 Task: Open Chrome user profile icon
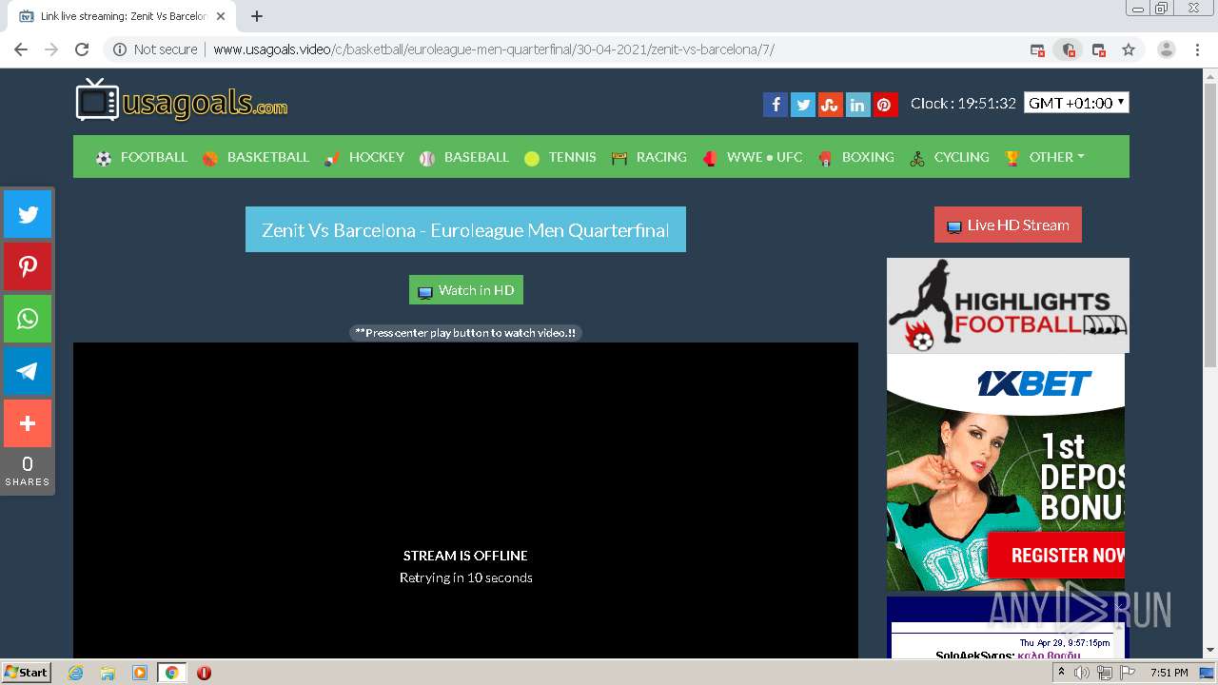pos(1167,49)
